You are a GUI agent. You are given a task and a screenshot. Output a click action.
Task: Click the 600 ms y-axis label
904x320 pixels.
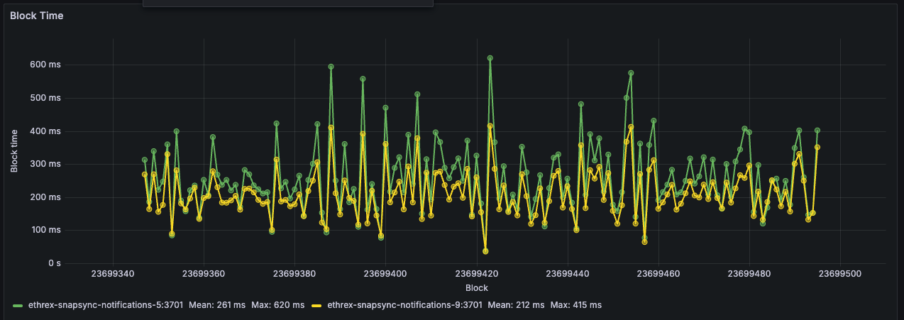46,65
